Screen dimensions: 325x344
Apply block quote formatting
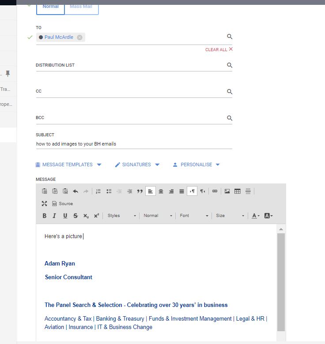[140, 191]
